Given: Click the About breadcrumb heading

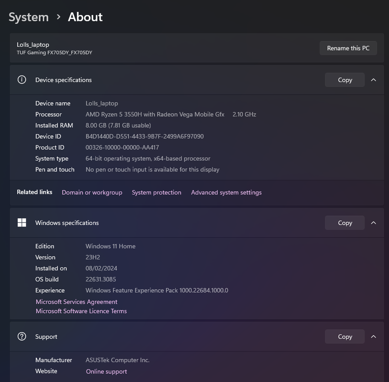Looking at the screenshot, I should click(x=85, y=17).
